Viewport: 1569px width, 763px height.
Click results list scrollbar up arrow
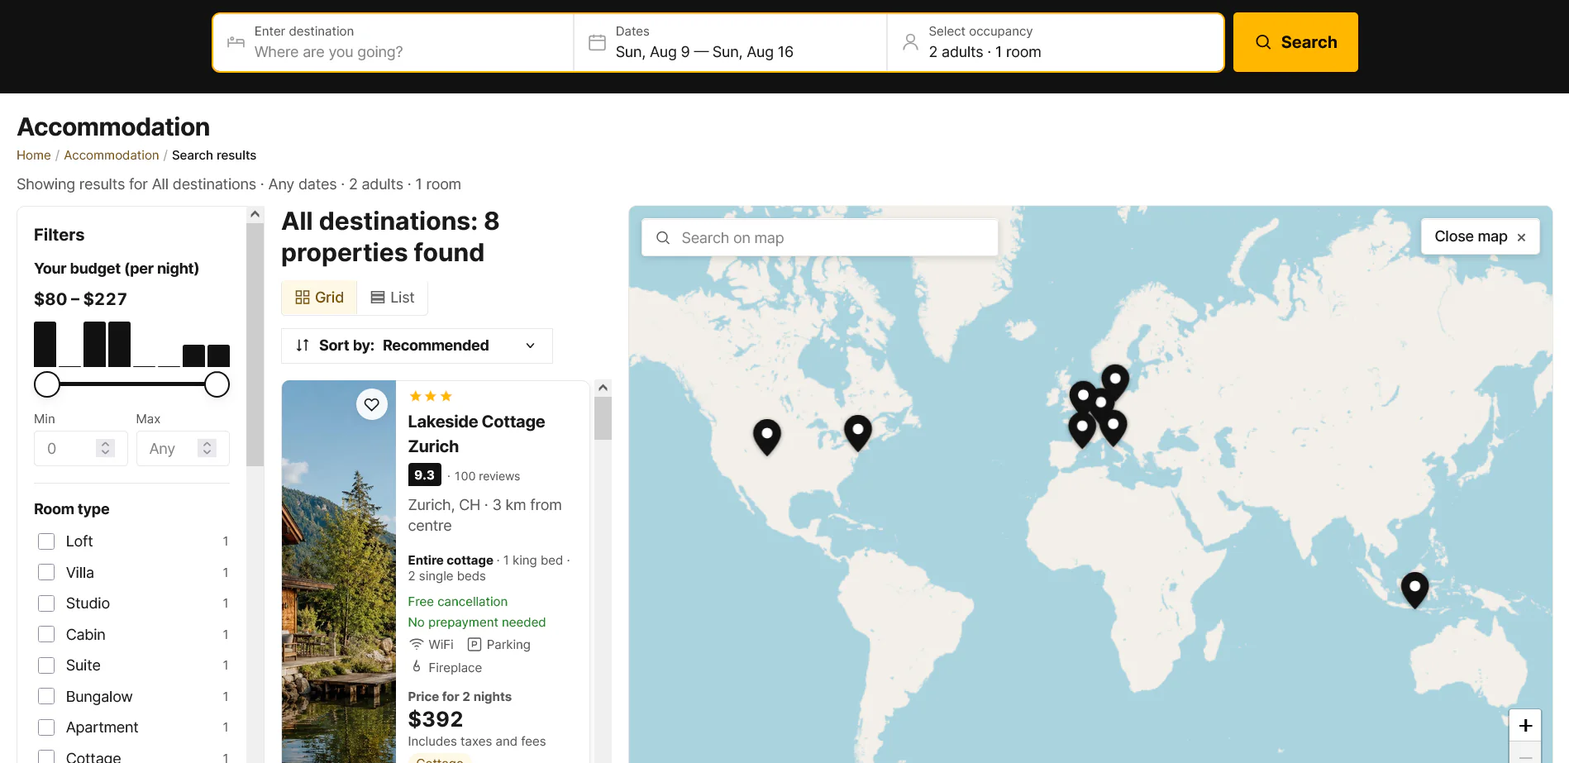coord(603,388)
